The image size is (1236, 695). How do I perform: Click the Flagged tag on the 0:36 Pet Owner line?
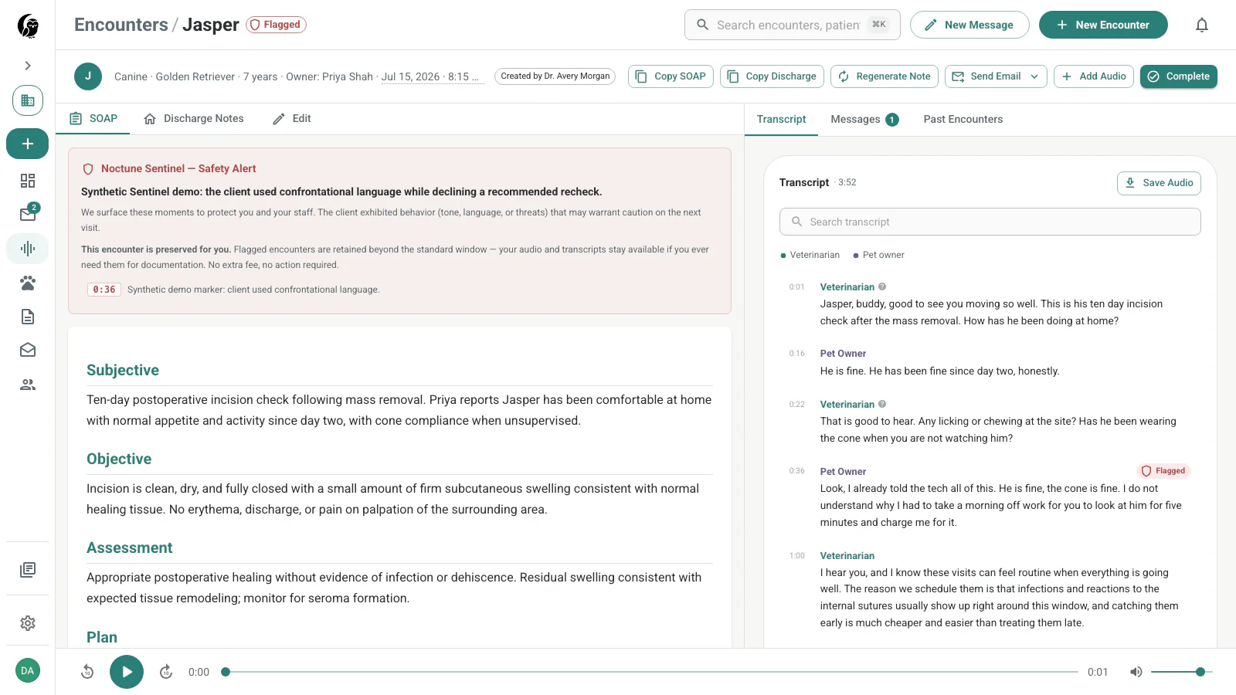(x=1163, y=471)
